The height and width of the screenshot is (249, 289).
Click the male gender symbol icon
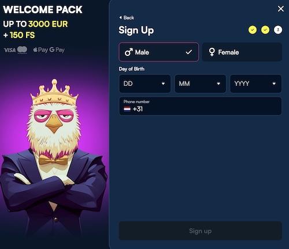click(x=128, y=52)
